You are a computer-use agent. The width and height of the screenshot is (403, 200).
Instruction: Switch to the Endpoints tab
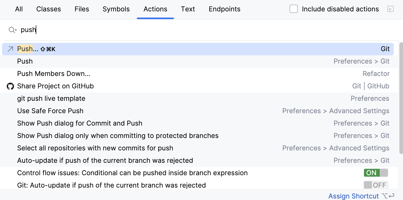tap(224, 9)
